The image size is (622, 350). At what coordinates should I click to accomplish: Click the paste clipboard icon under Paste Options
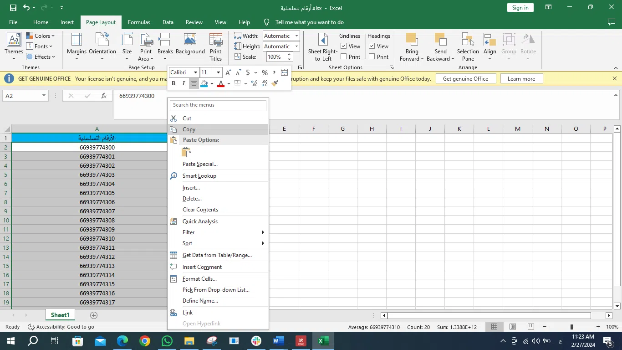[186, 152]
